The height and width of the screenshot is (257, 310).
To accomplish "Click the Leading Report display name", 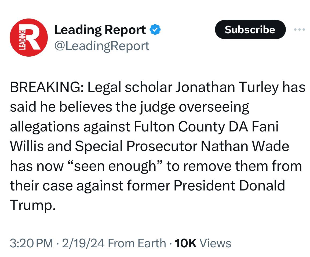I will point(100,30).
